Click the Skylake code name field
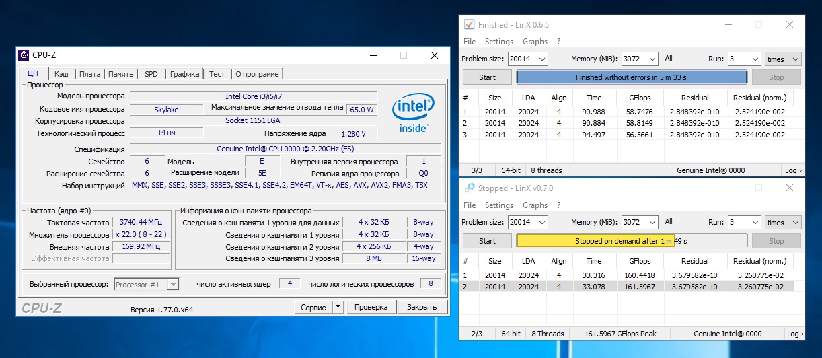Image resolution: width=822 pixels, height=358 pixels. (x=166, y=109)
